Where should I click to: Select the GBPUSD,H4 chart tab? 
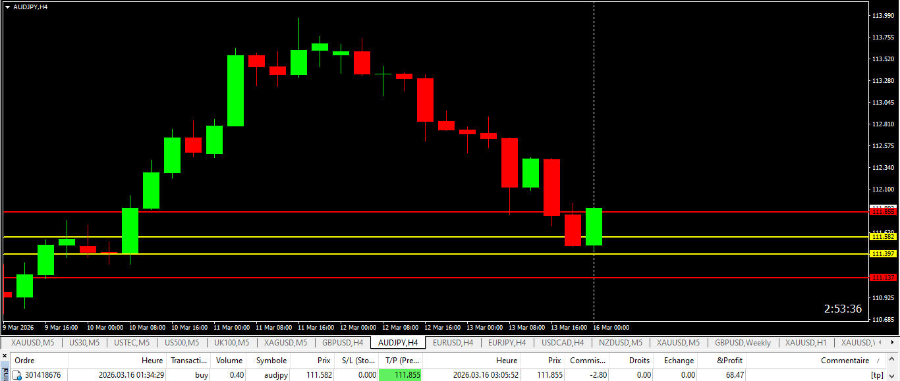click(x=343, y=343)
